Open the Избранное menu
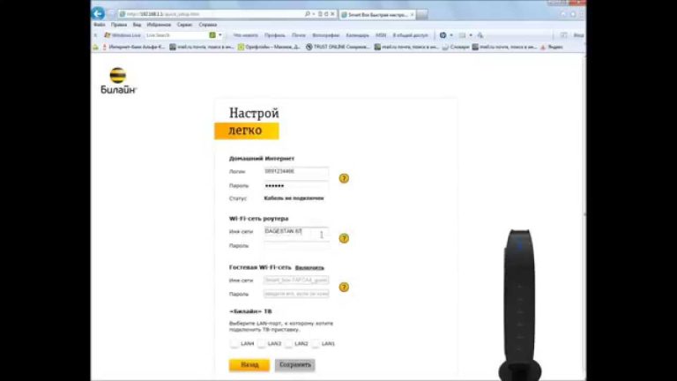 [x=159, y=25]
